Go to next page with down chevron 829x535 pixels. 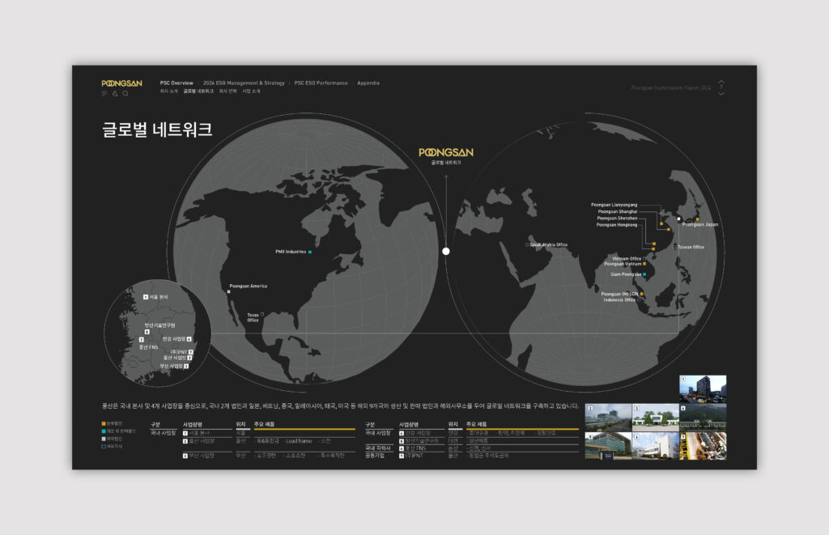[721, 94]
